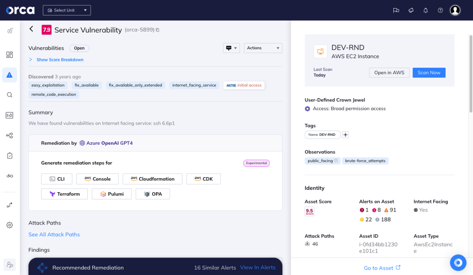Open the search sidebar icon
Viewport: 473px width, 275px height.
[10, 95]
